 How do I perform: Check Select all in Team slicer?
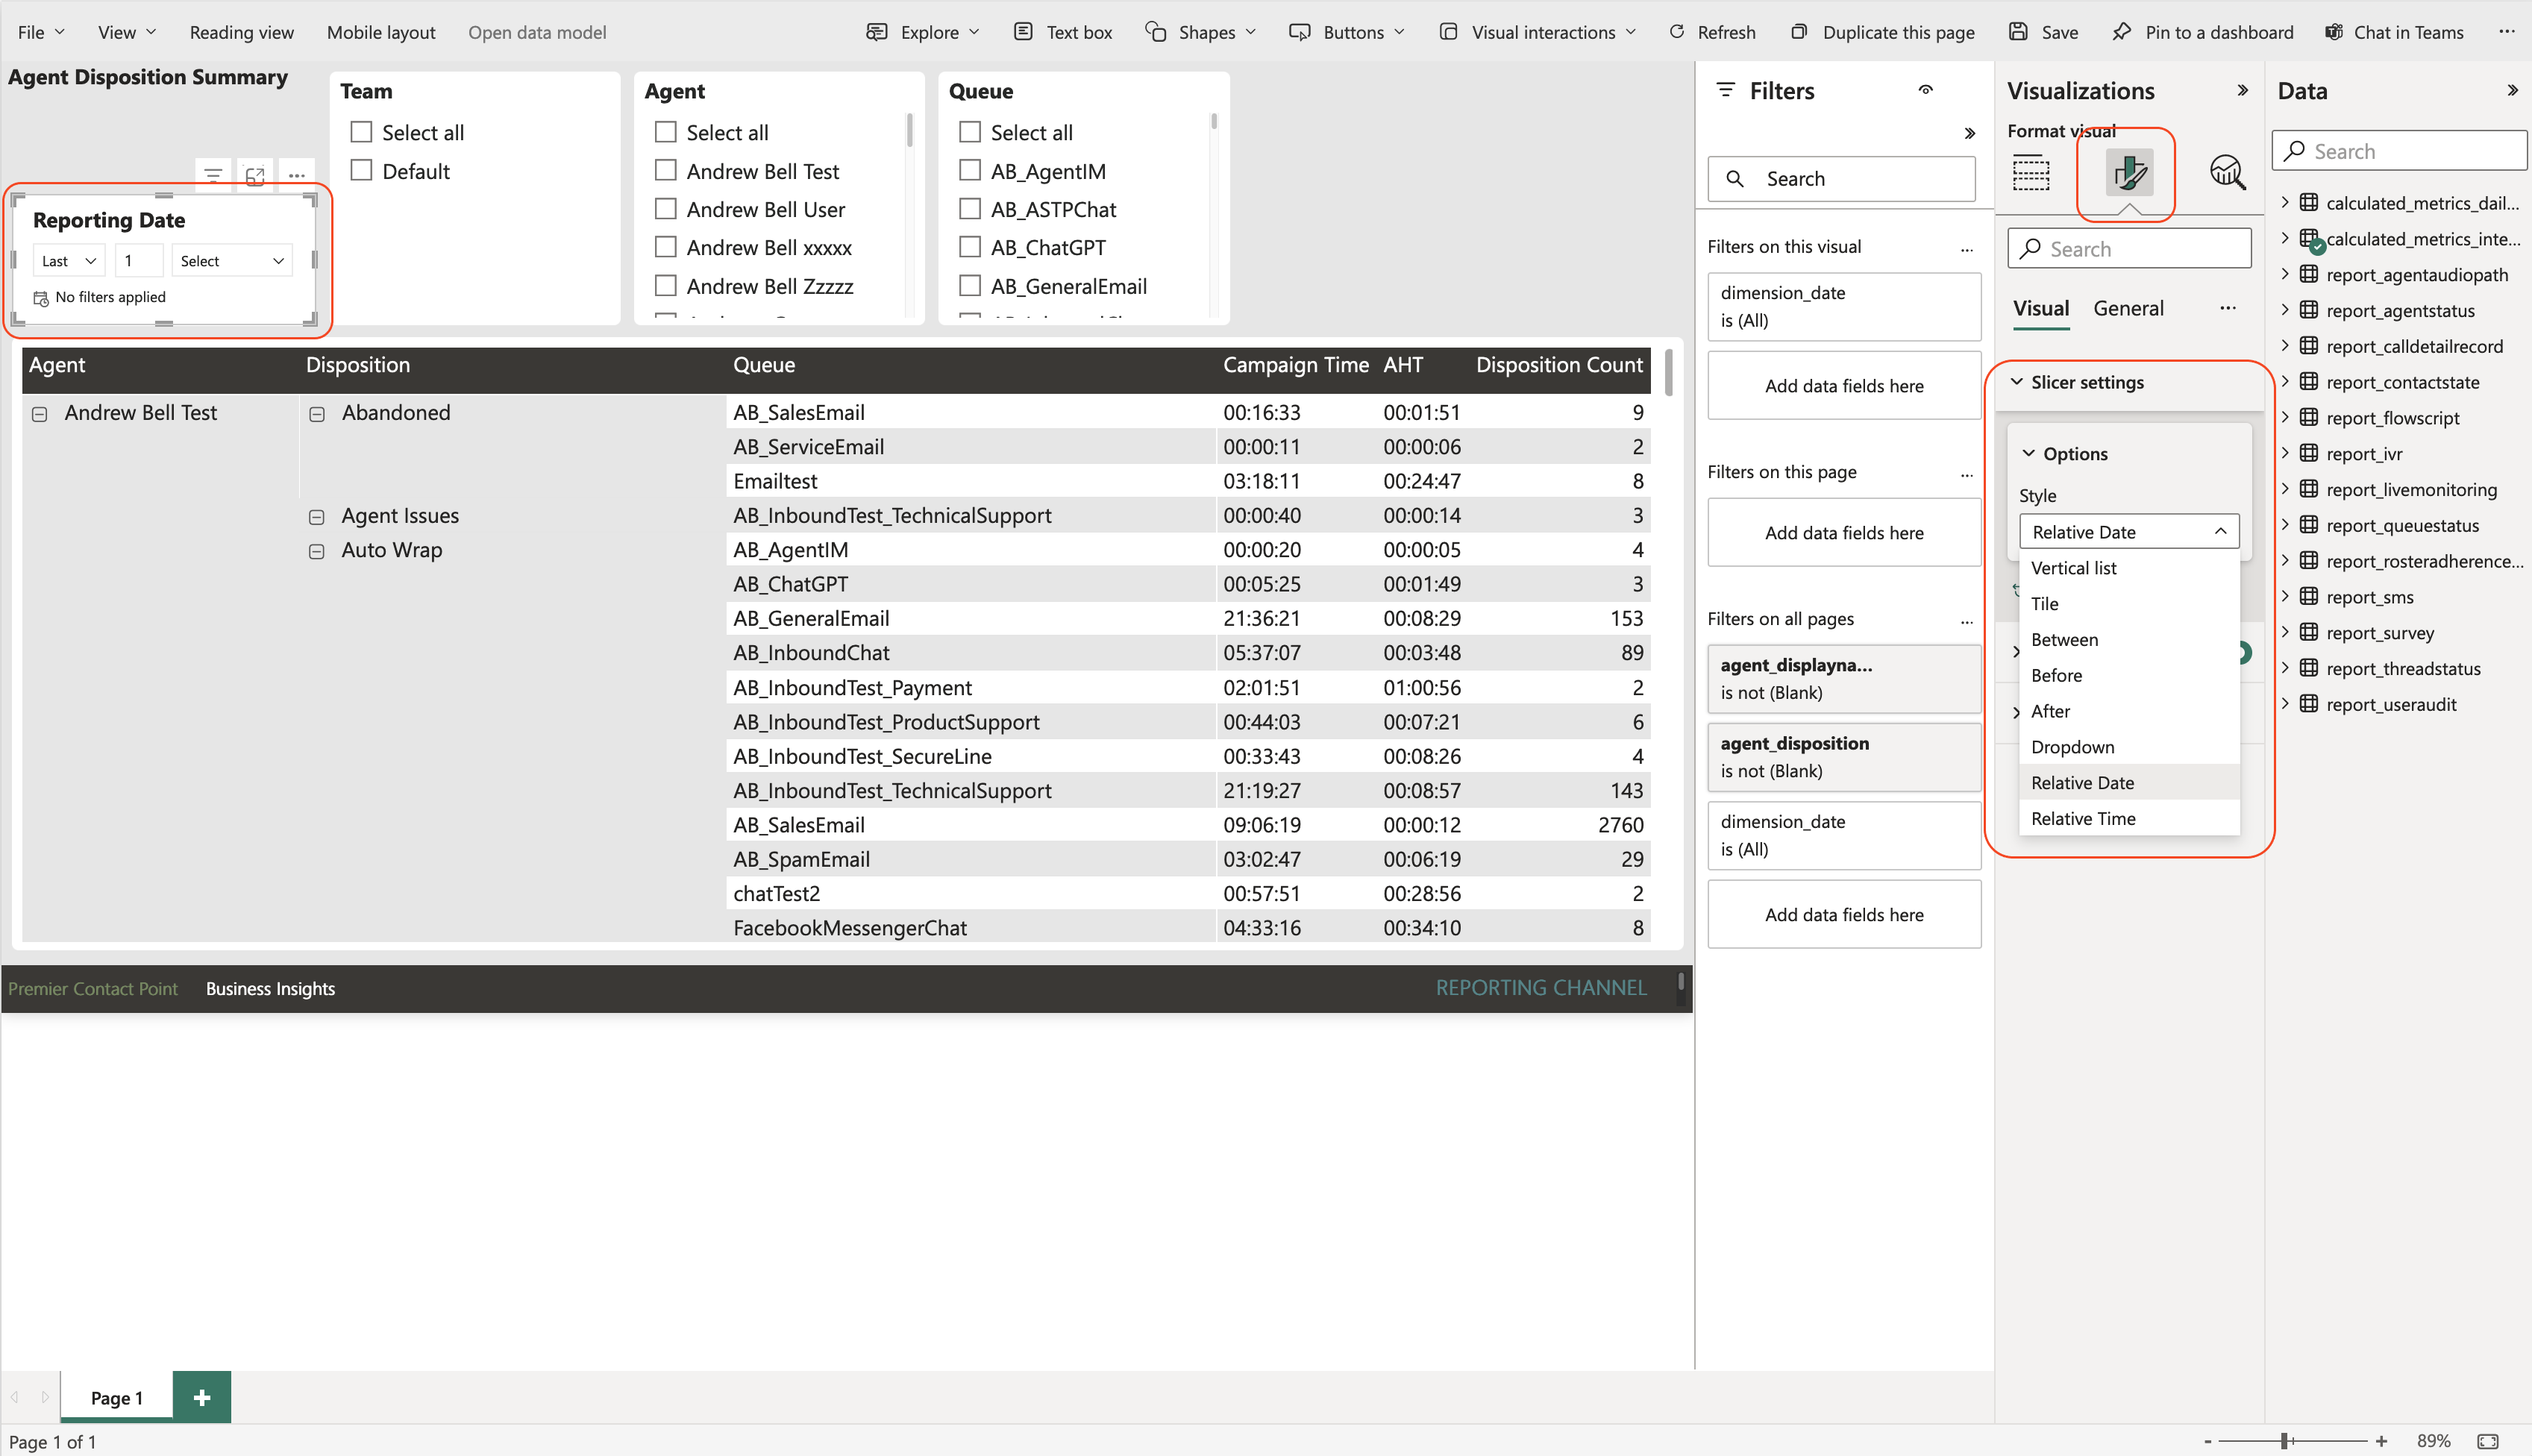pyautogui.click(x=361, y=132)
